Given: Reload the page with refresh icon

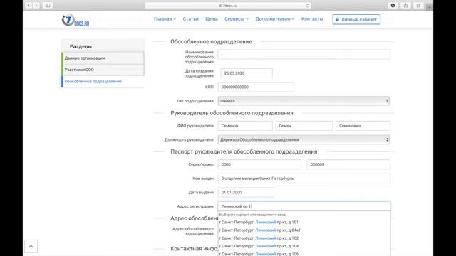Looking at the screenshot, I should tap(307, 5).
